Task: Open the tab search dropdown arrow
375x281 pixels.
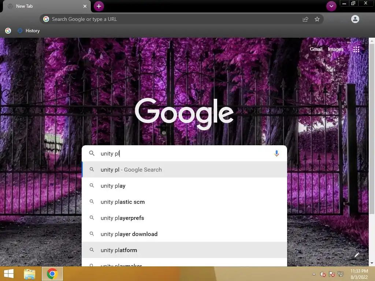Action: pyautogui.click(x=331, y=6)
